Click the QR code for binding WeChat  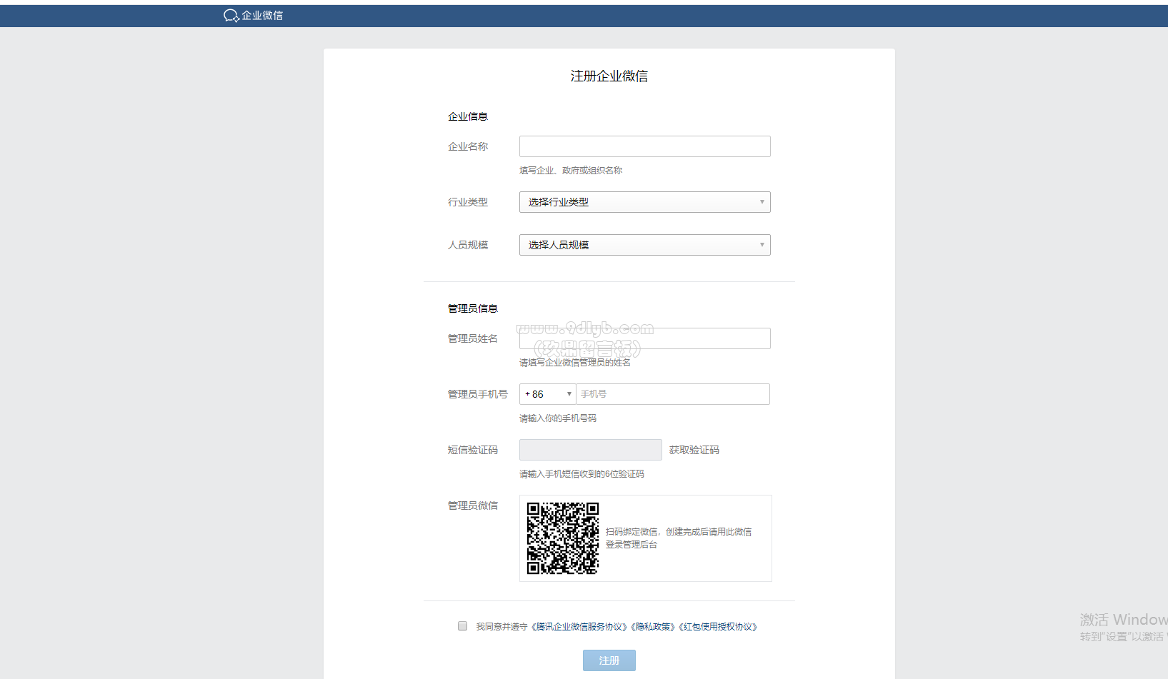(x=563, y=538)
